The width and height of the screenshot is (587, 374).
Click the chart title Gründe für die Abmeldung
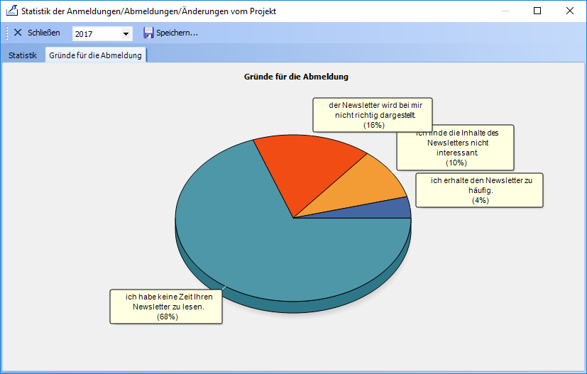coord(296,77)
